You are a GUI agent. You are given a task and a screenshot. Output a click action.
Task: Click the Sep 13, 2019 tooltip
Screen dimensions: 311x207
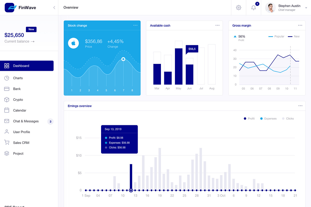tap(119, 139)
